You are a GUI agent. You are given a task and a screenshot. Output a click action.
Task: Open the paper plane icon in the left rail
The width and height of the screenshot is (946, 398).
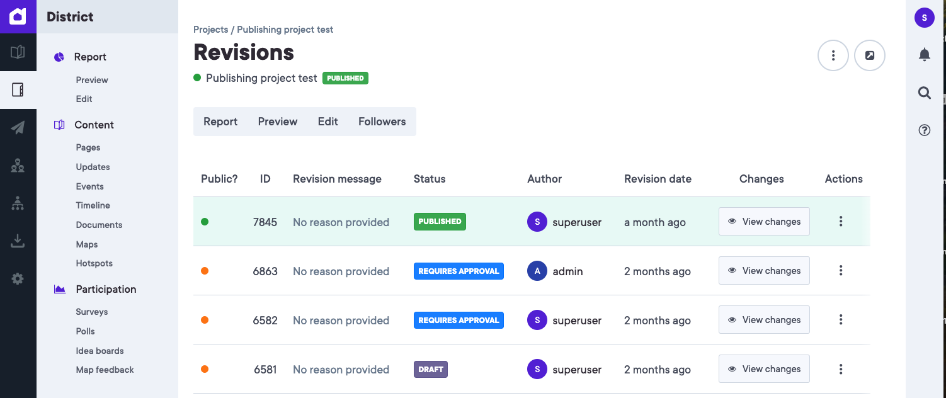pyautogui.click(x=18, y=128)
